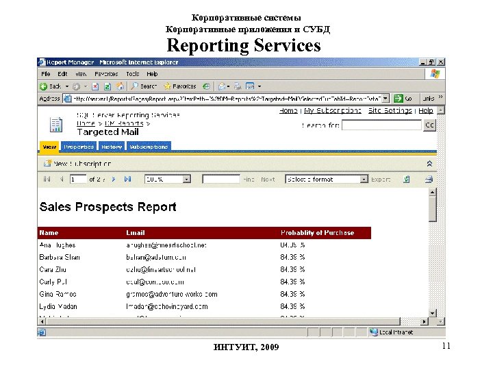Screen dimensions: 493x370
Task: Click the report vertical scrollbar thumb
Action: click(x=433, y=209)
